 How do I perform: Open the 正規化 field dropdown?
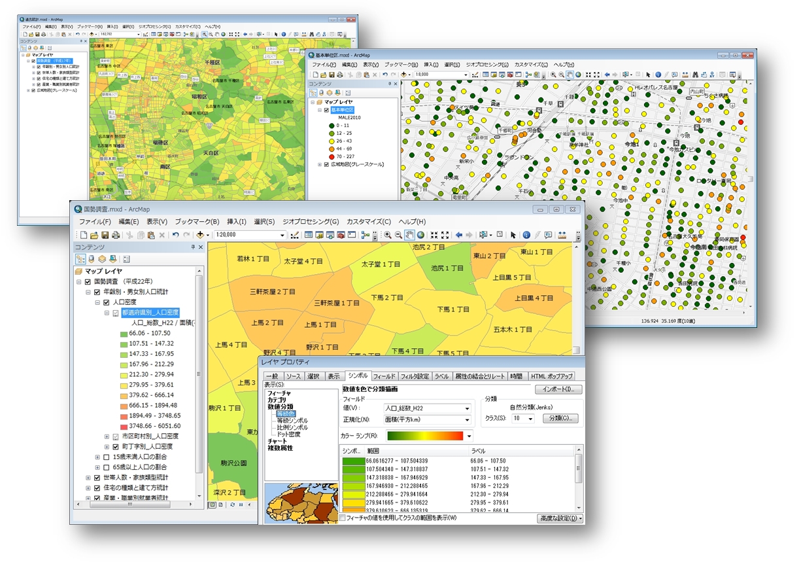pyautogui.click(x=467, y=419)
